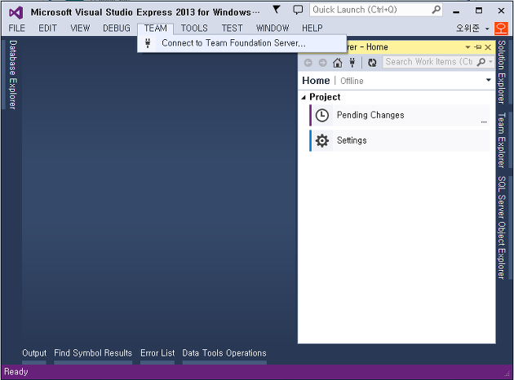Close the open TEAM menu

click(x=155, y=29)
